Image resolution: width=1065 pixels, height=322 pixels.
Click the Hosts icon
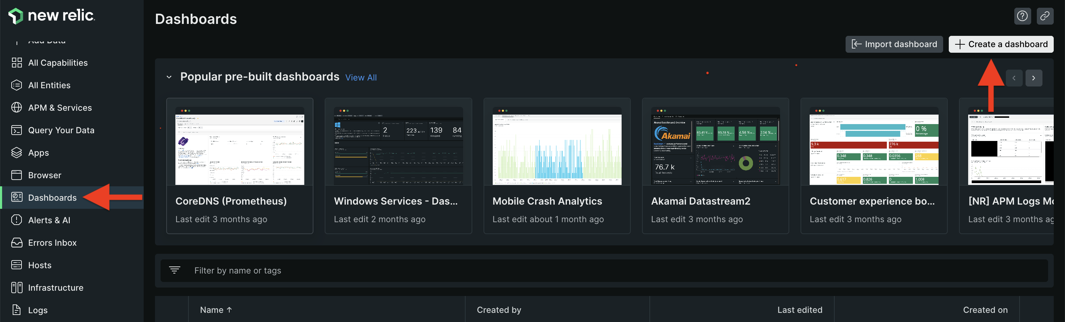click(17, 265)
